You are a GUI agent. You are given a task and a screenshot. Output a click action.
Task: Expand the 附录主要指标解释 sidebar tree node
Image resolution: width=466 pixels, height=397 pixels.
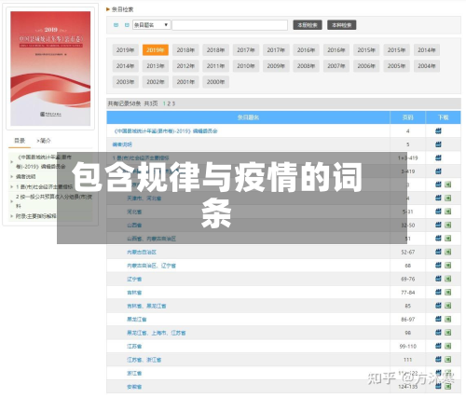(12, 216)
